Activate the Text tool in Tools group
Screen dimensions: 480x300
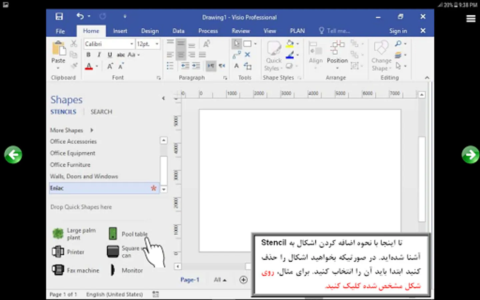(236, 66)
